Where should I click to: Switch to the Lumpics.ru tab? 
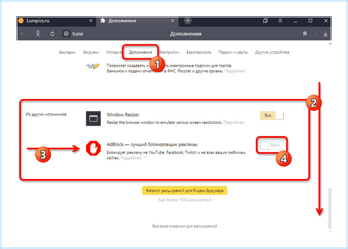point(57,21)
